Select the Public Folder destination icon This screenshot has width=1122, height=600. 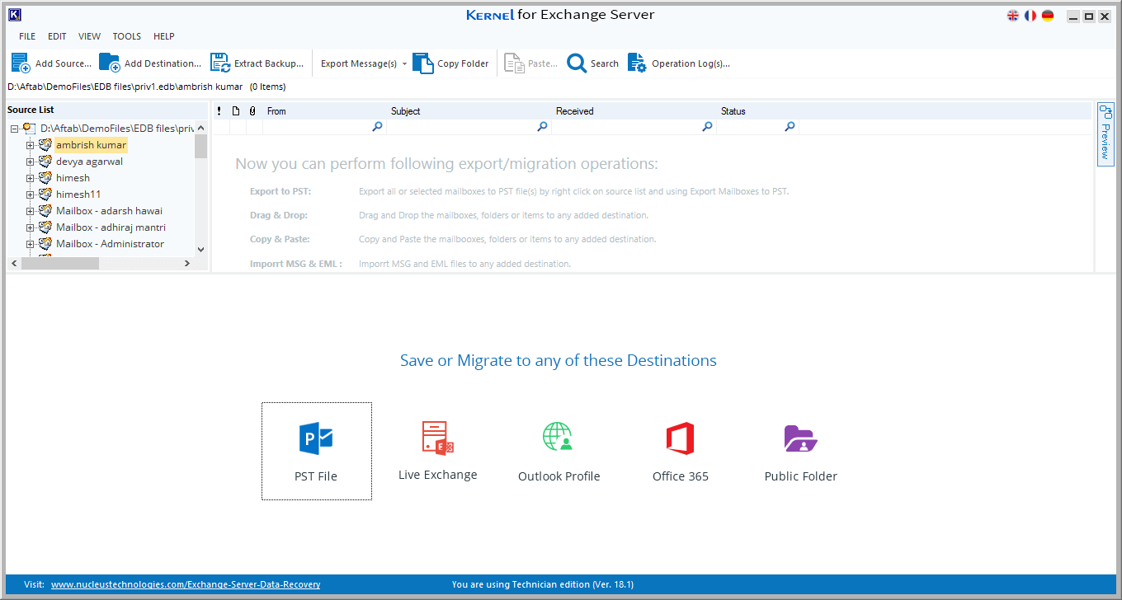[800, 438]
